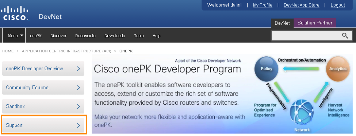The image size is (356, 136).
Task: Go to HOME breadcrumb
Action: [8, 51]
